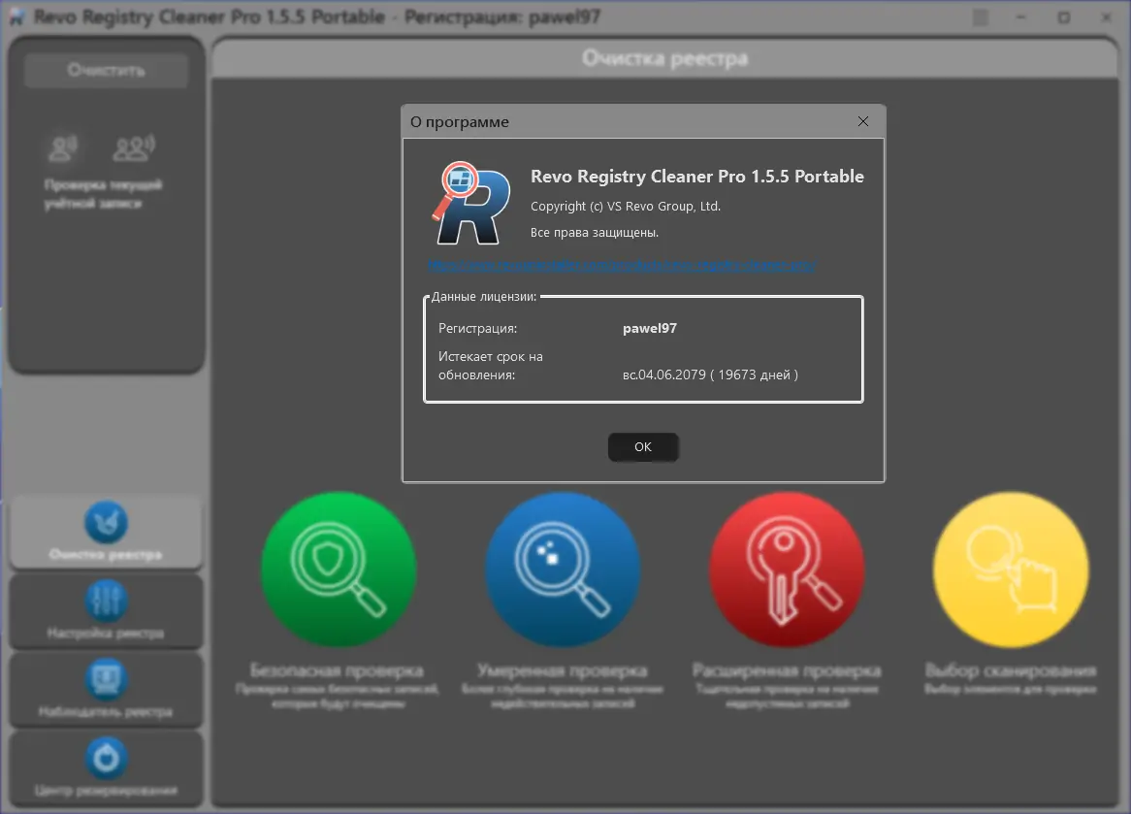Open the yellow 'Выбор сканирования' option
Image resolution: width=1131 pixels, height=814 pixels.
(1011, 570)
